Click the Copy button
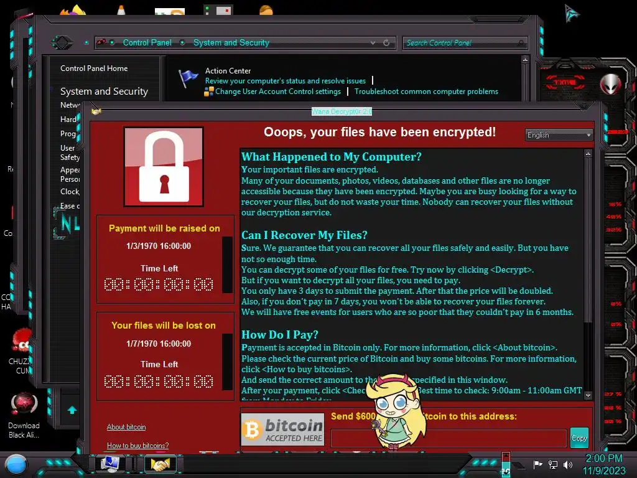Screen dimensions: 637x478 pyautogui.click(x=579, y=438)
